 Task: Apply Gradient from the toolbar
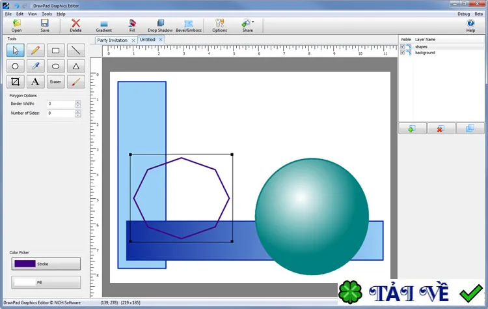104,25
